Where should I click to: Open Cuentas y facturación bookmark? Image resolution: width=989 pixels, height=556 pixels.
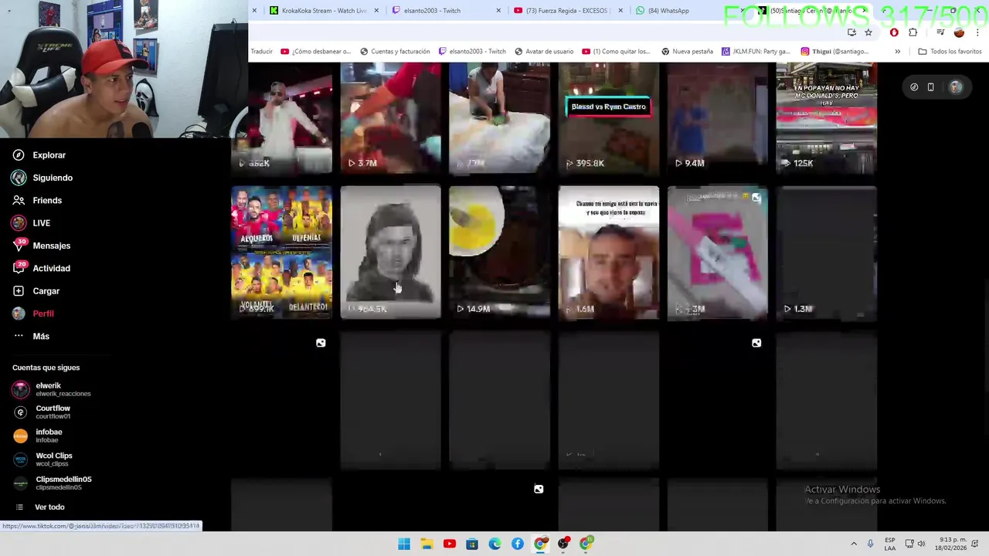(x=394, y=52)
